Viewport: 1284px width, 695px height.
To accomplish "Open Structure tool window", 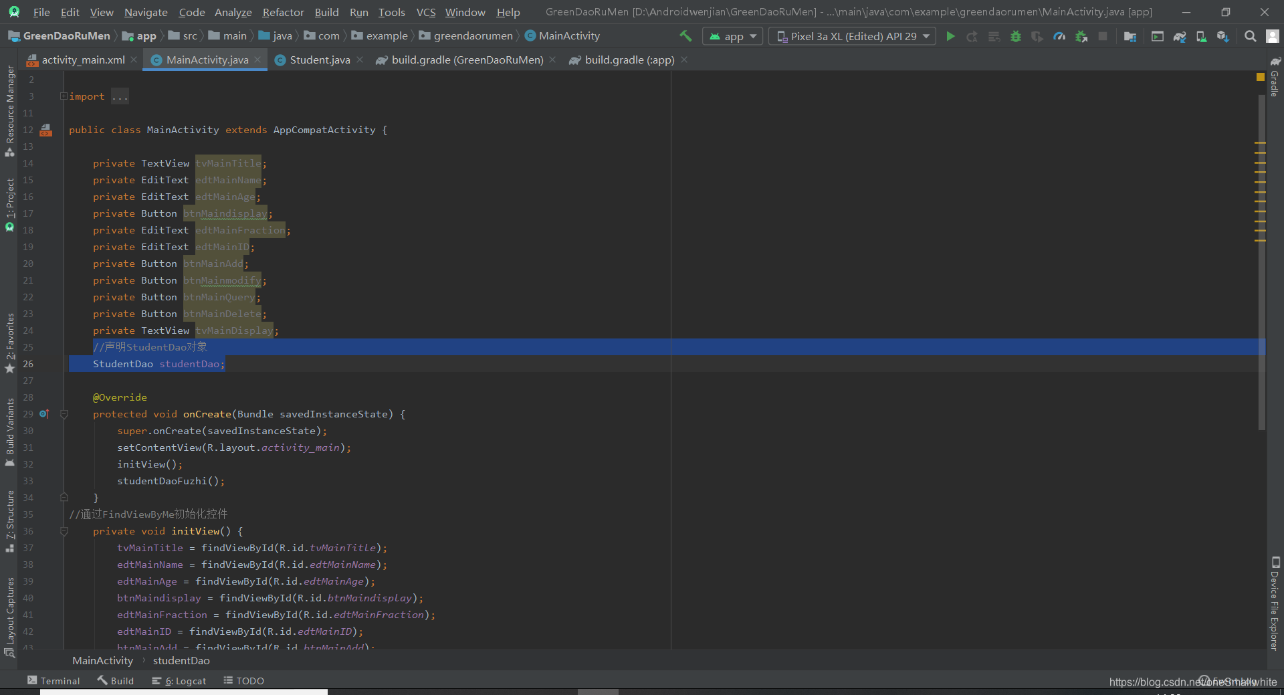I will [9, 521].
